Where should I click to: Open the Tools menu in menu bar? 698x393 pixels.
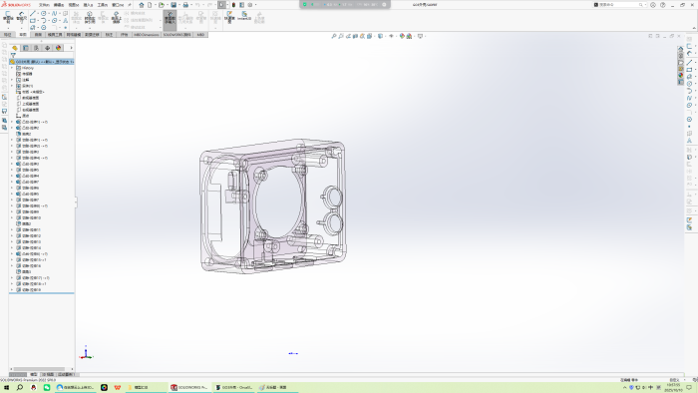[x=103, y=5]
